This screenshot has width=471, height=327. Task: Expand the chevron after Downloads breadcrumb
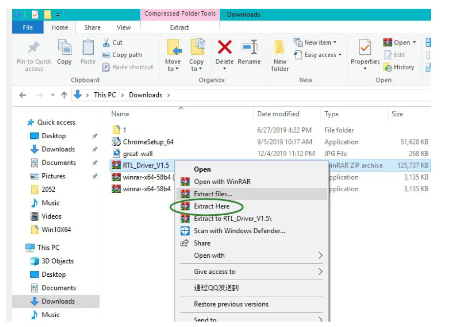(169, 95)
